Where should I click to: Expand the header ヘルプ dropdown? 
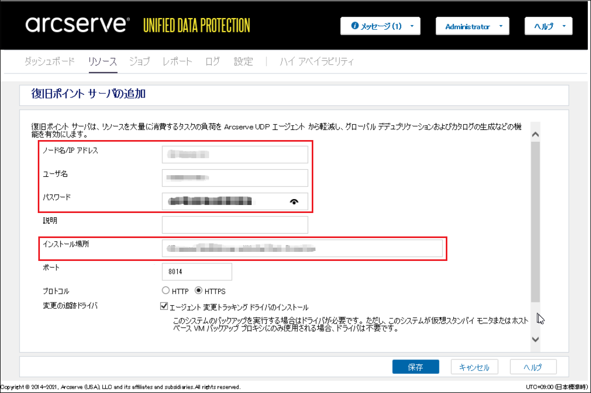point(548,26)
